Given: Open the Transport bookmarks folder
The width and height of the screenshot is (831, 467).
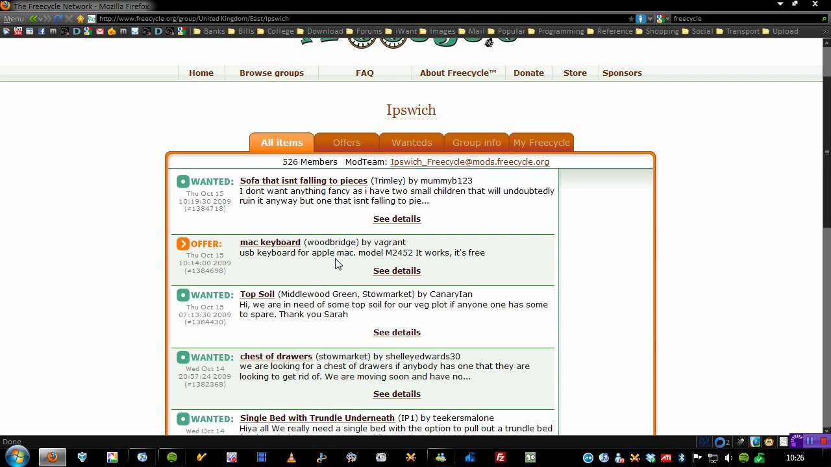Looking at the screenshot, I should point(738,31).
